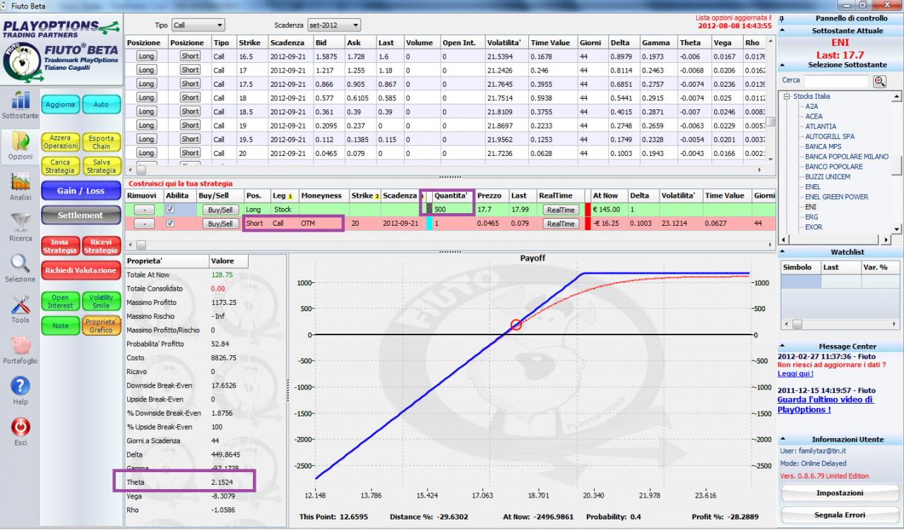Open the Ricerca funnel icon

click(x=20, y=223)
